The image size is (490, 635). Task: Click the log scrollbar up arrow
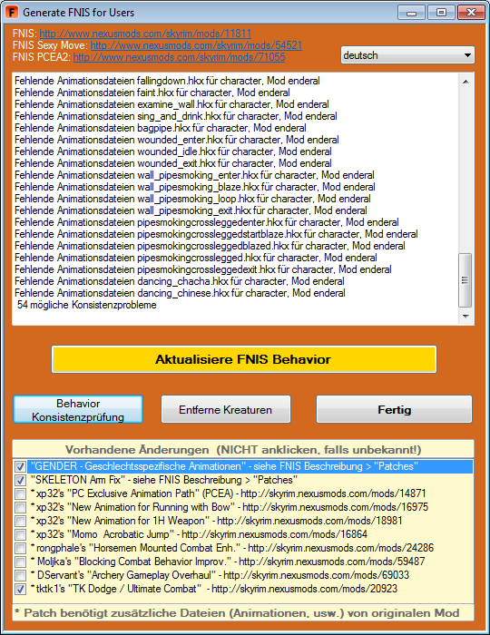click(465, 82)
